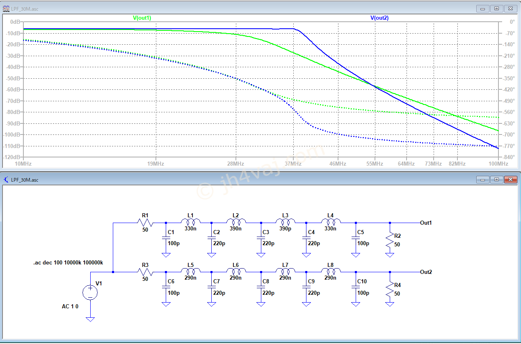Click the V(out1) green trace label
The image size is (521, 344).
click(142, 18)
